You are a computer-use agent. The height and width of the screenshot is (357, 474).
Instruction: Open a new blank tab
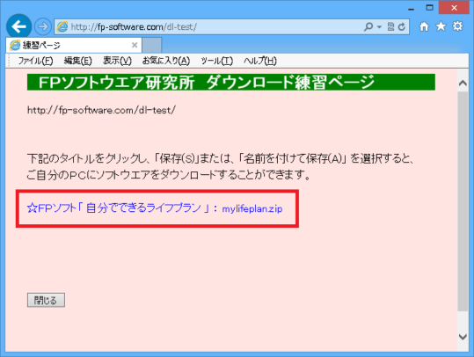pos(152,45)
